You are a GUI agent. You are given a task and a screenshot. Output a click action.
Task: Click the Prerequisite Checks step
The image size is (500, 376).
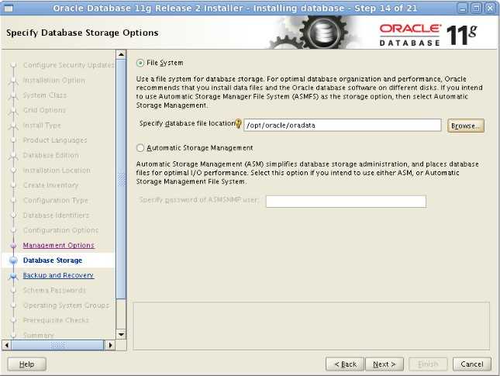tap(56, 320)
